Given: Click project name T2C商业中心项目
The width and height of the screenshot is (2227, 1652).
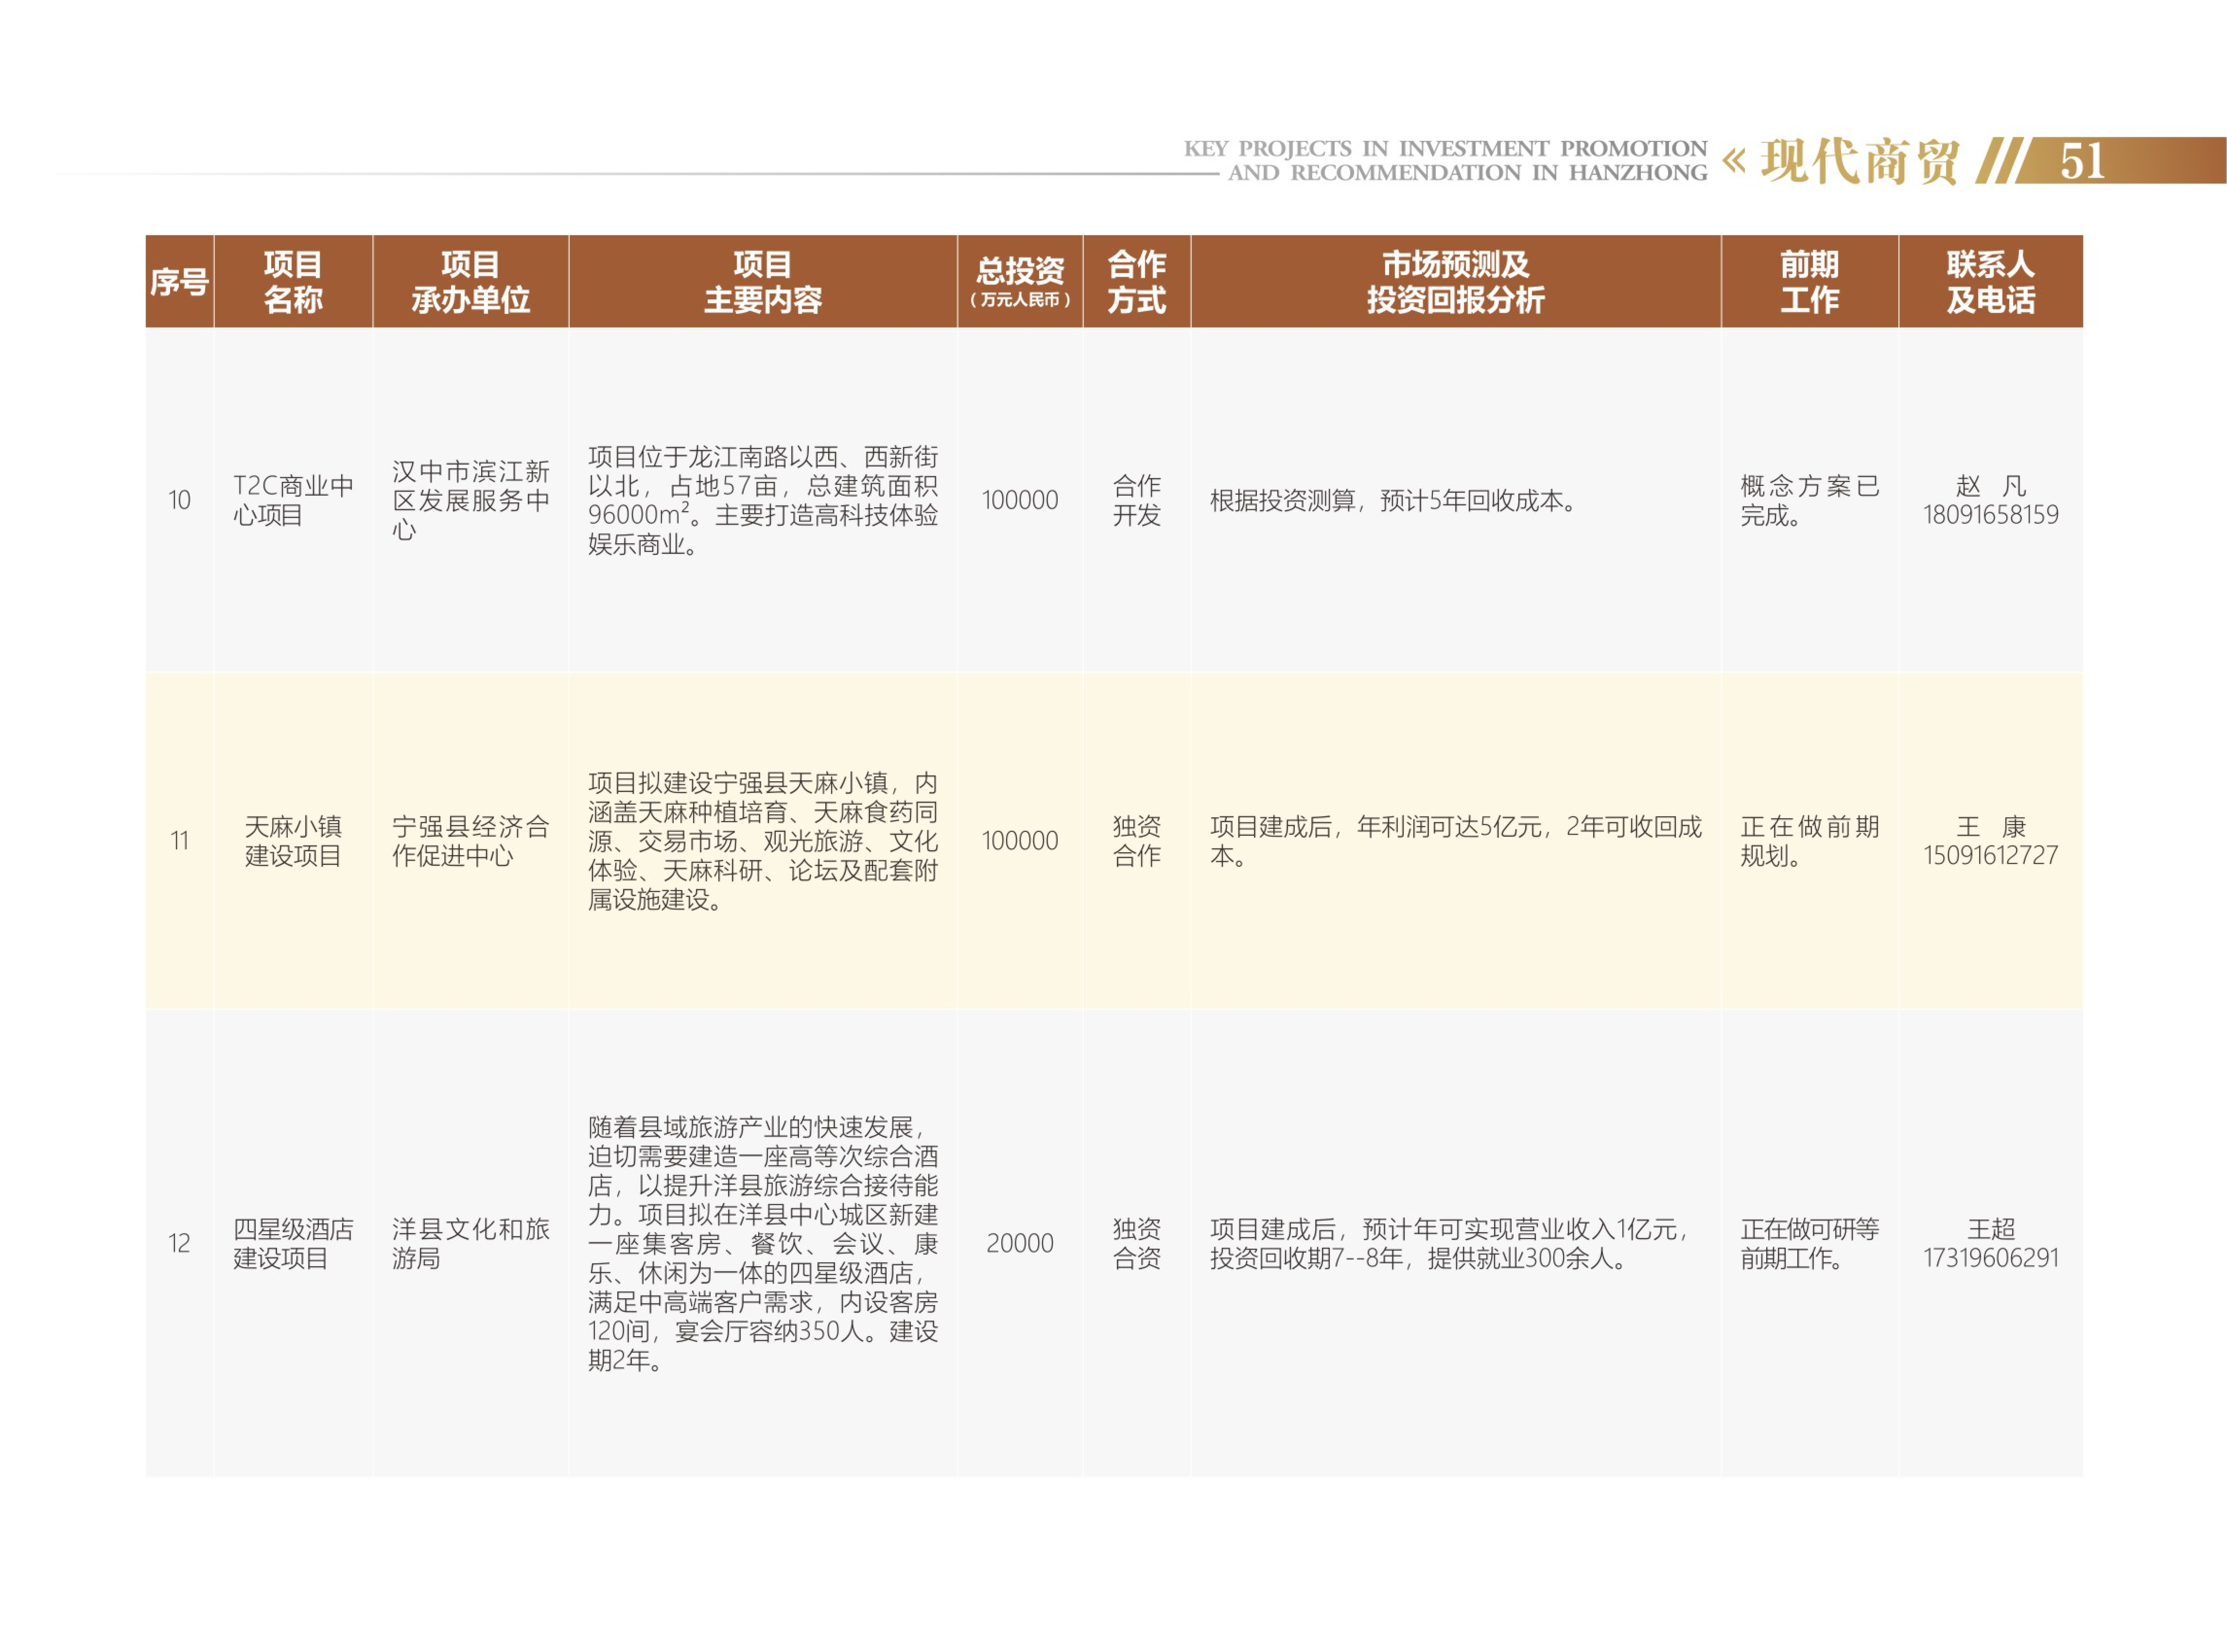Looking at the screenshot, I should [x=293, y=500].
